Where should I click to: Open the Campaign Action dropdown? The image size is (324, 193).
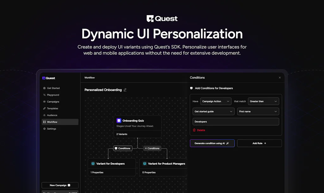216,101
